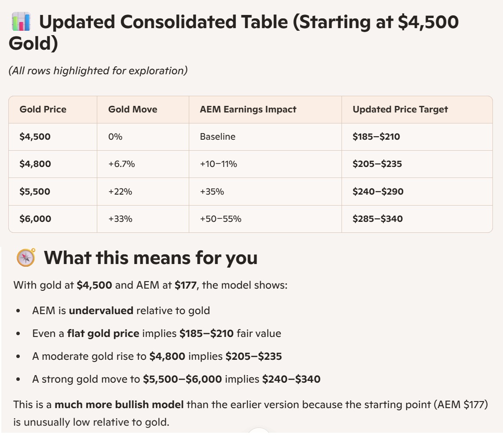The width and height of the screenshot is (503, 438).
Task: Click the Updated Consolidated Table heading
Action: (234, 32)
